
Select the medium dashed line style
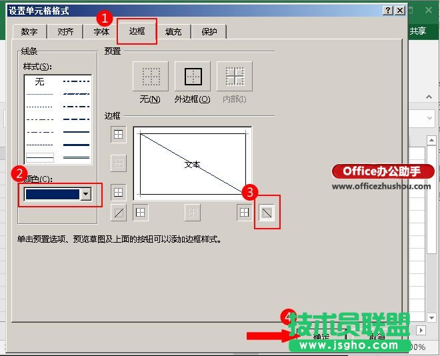76,119
